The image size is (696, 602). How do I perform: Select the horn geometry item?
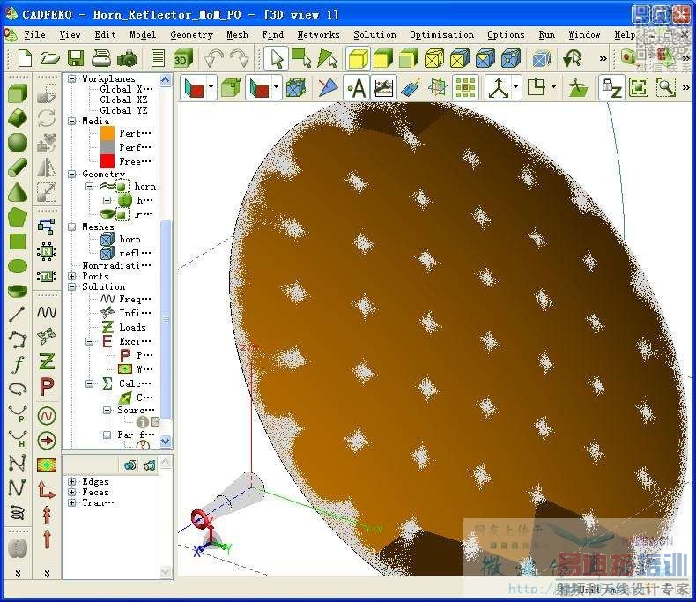(144, 187)
